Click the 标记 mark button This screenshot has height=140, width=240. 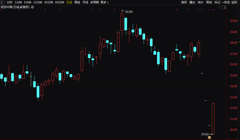pos(217,2)
